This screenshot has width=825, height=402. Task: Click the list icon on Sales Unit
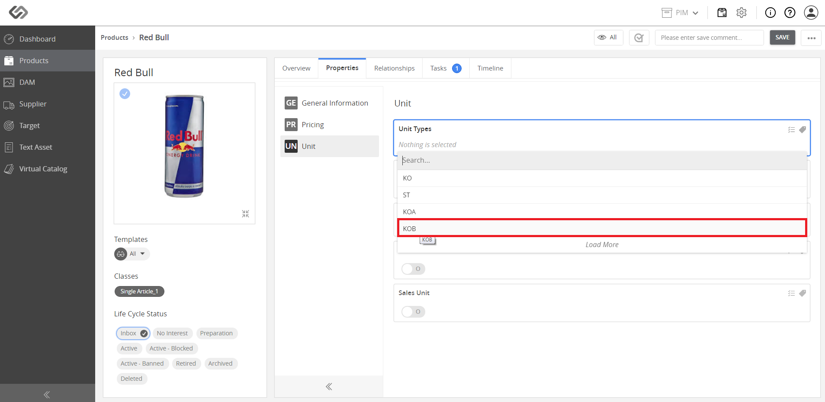[x=791, y=293]
